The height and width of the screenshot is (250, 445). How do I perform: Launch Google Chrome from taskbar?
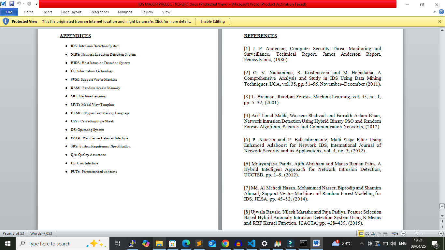click(225, 243)
